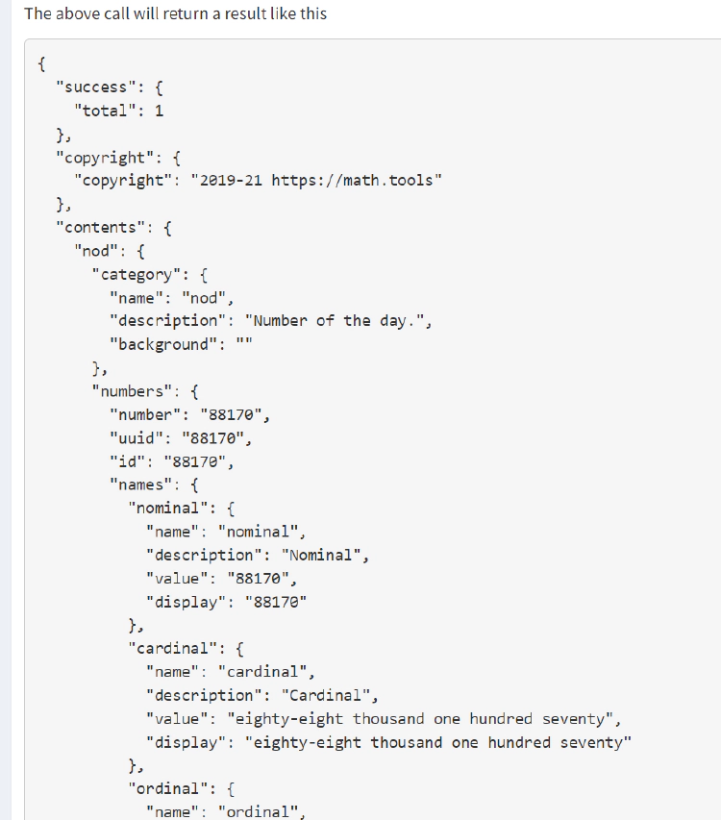
Task: Click the "nod" object key
Action: [96, 251]
